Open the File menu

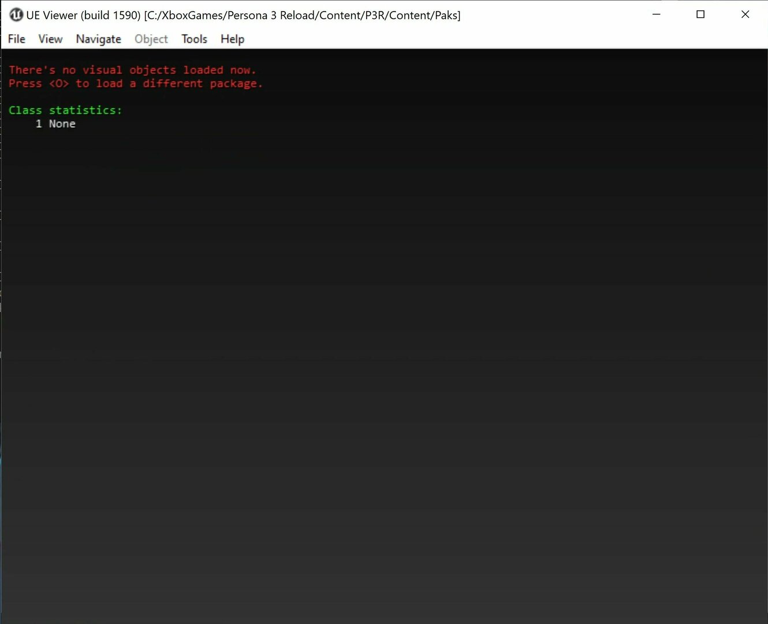16,39
